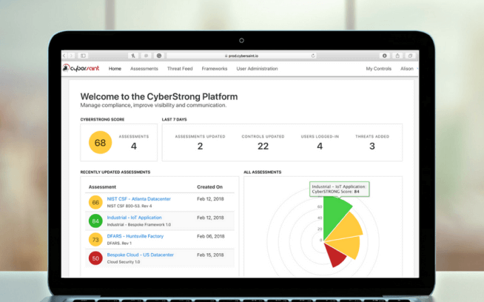Click the chart tooltip showing CyberSTRONG Score: 84
The height and width of the screenshot is (302, 484).
coord(339,189)
